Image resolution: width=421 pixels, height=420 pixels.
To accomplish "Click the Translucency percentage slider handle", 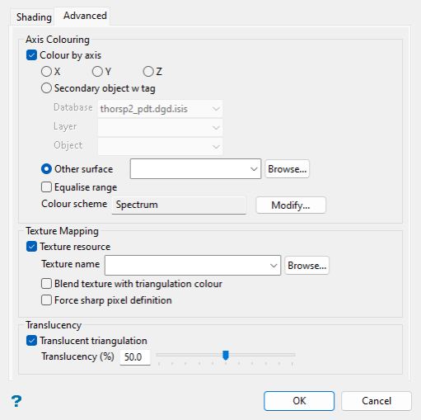I will (226, 355).
